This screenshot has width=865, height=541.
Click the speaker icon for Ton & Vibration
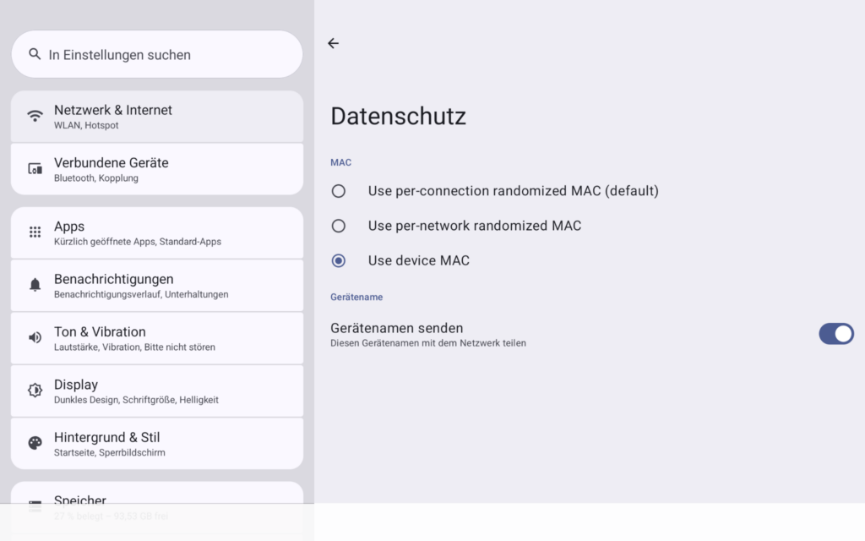tap(35, 337)
